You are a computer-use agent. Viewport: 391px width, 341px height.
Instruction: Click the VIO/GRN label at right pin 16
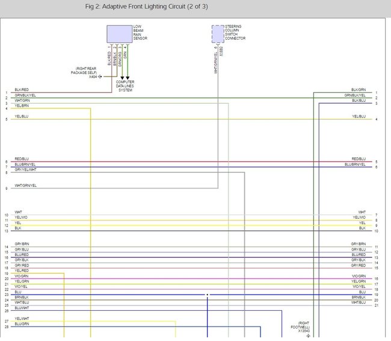[x=359, y=276]
